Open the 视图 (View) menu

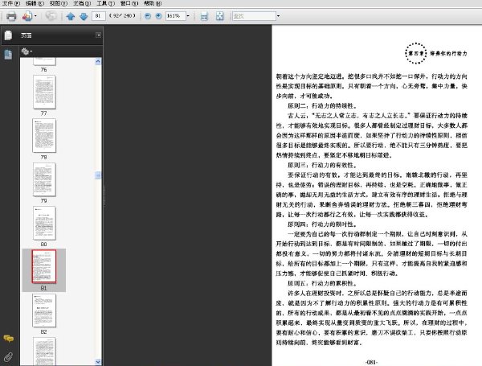pos(58,3)
